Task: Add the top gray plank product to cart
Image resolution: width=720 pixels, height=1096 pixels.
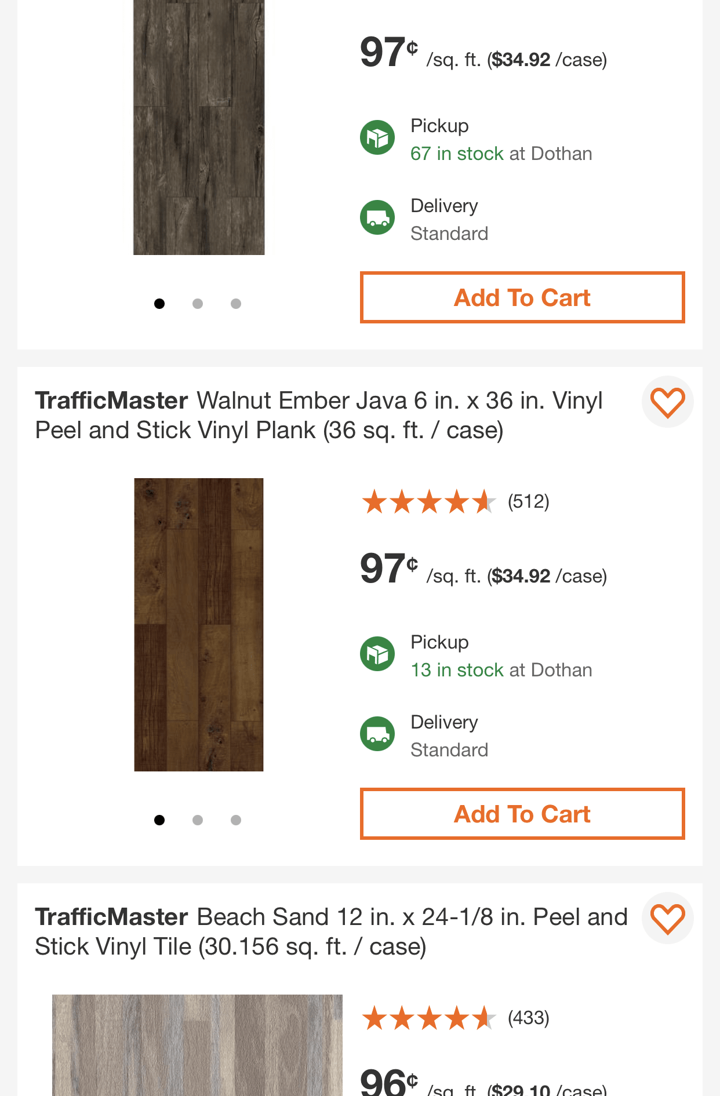Action: (x=522, y=297)
